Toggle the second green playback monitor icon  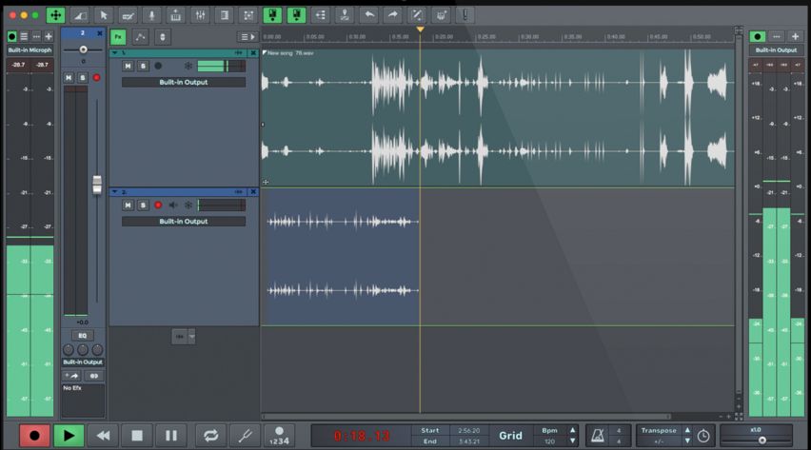[x=296, y=15]
